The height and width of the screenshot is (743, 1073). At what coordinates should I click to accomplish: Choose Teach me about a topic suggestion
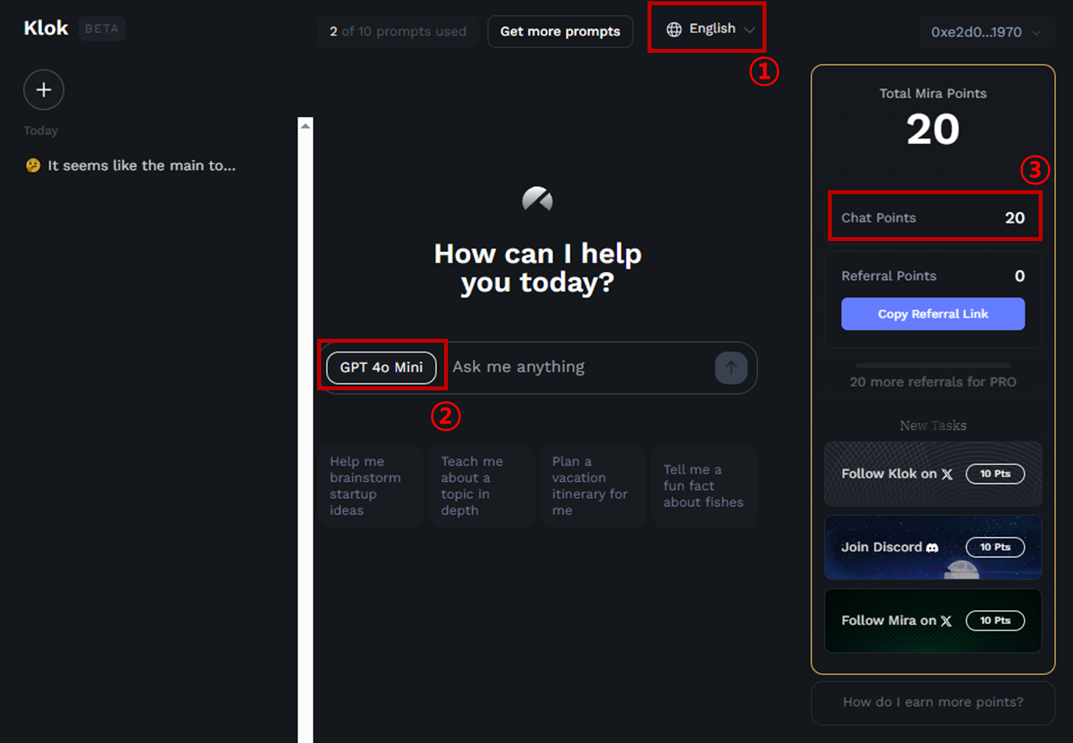tap(482, 486)
